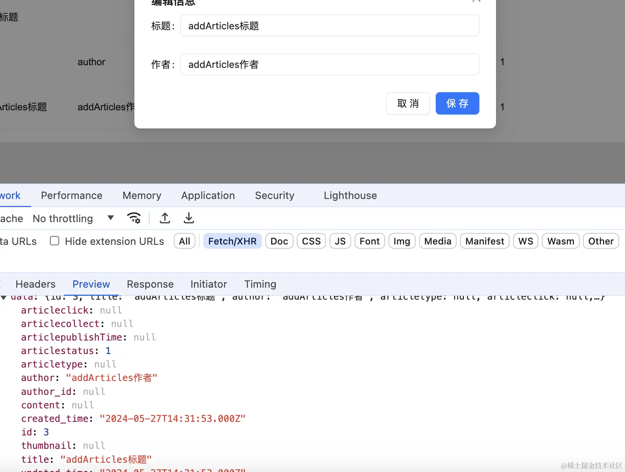The width and height of the screenshot is (625, 472).
Task: Select the articlepublishTime: null property
Action: click(88, 337)
